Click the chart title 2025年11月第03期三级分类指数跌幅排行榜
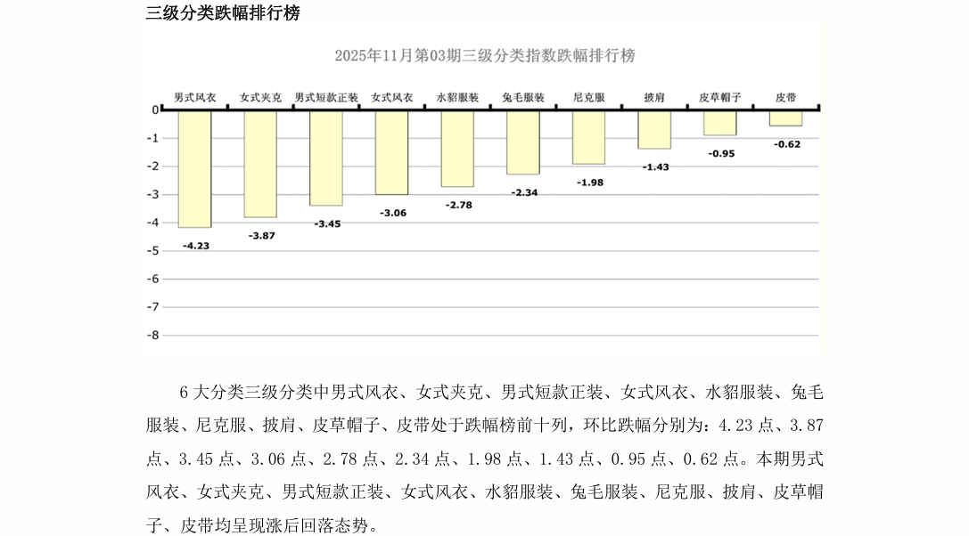Image resolution: width=969 pixels, height=536 pixels. tap(485, 55)
